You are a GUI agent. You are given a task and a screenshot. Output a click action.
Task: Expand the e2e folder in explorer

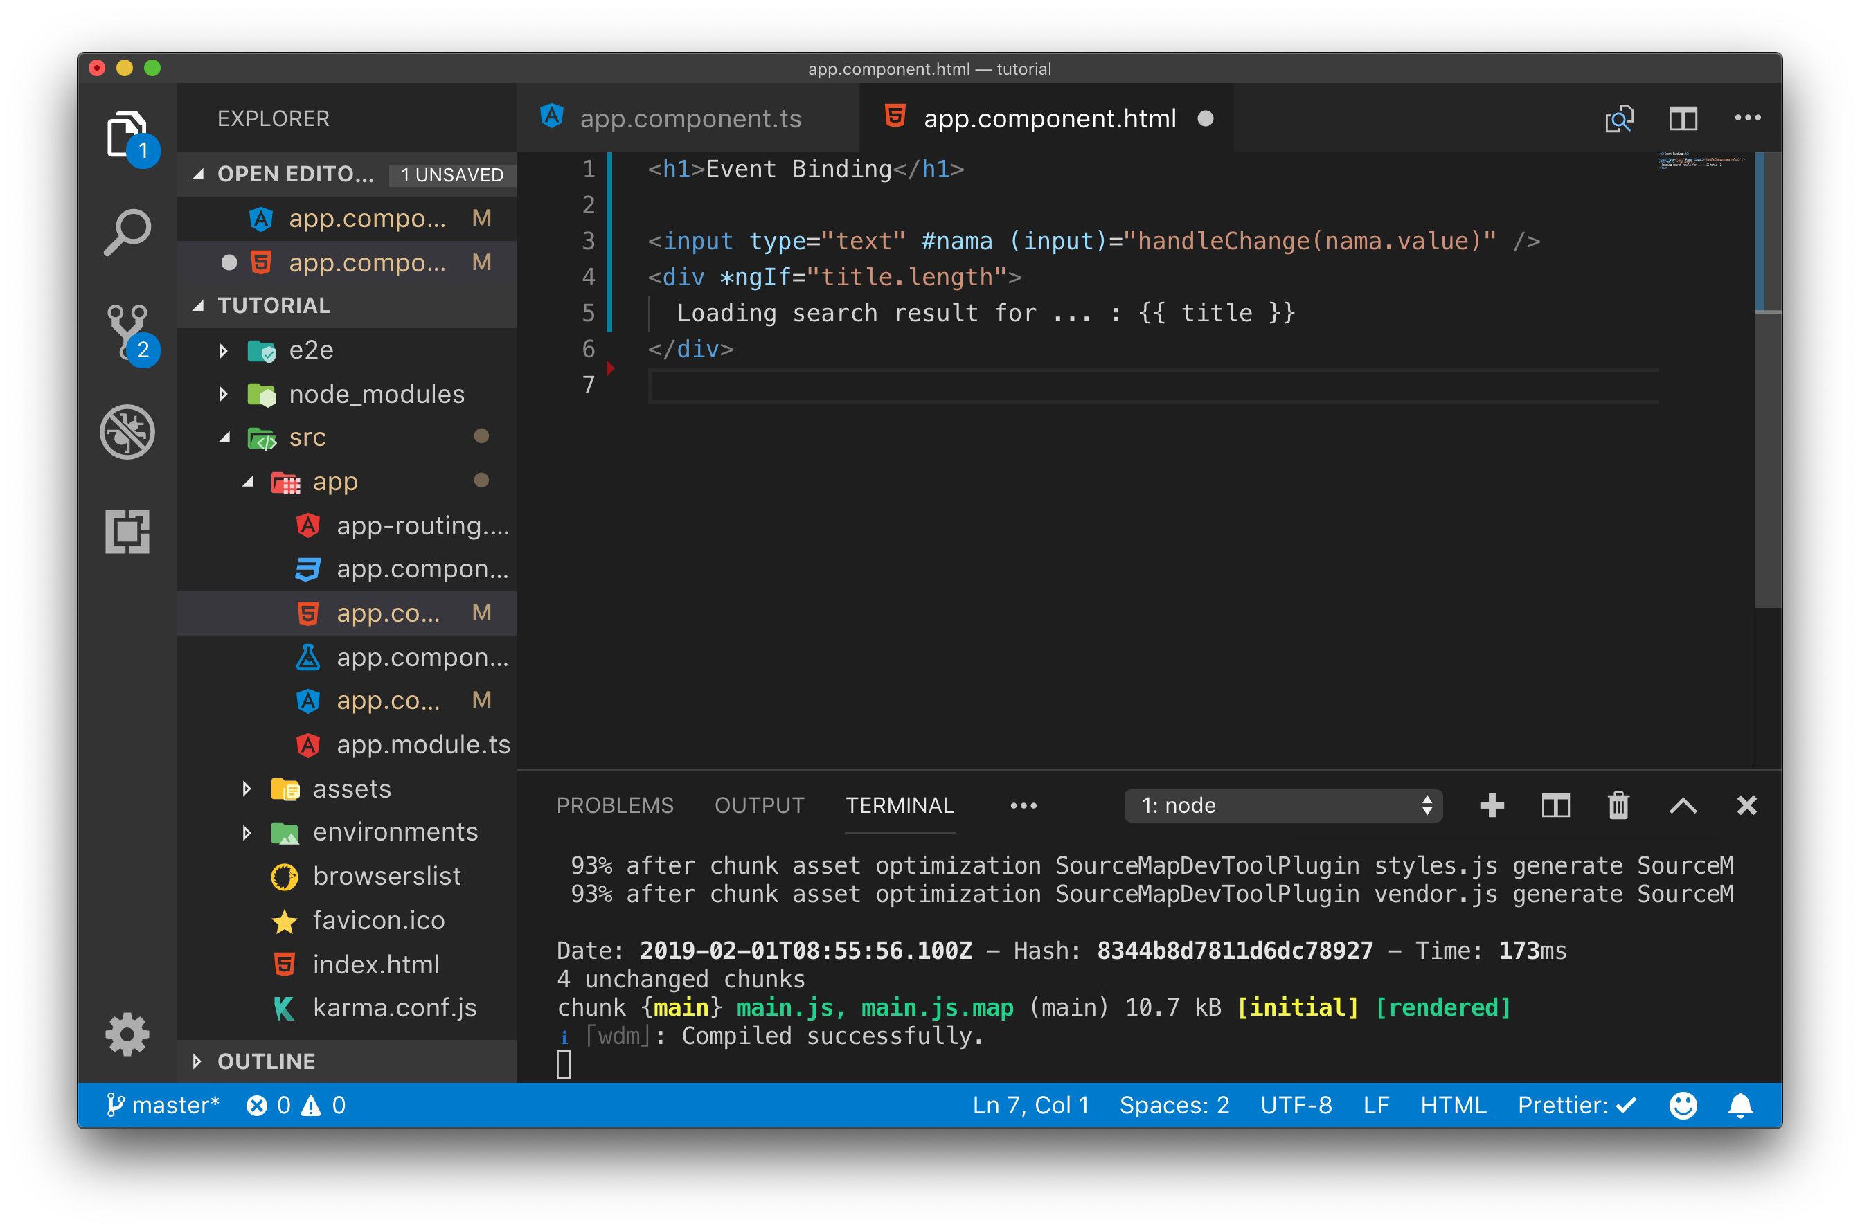coord(221,350)
